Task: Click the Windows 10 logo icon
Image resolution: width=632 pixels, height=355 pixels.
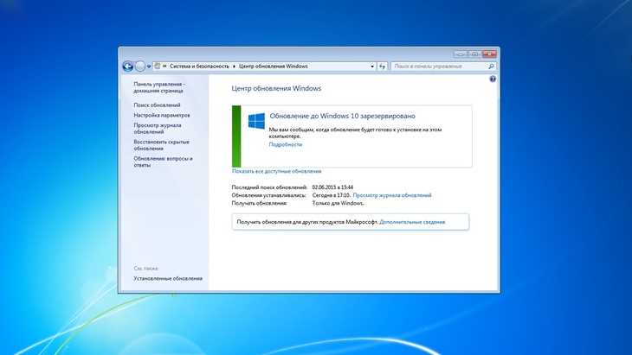Action: point(256,121)
